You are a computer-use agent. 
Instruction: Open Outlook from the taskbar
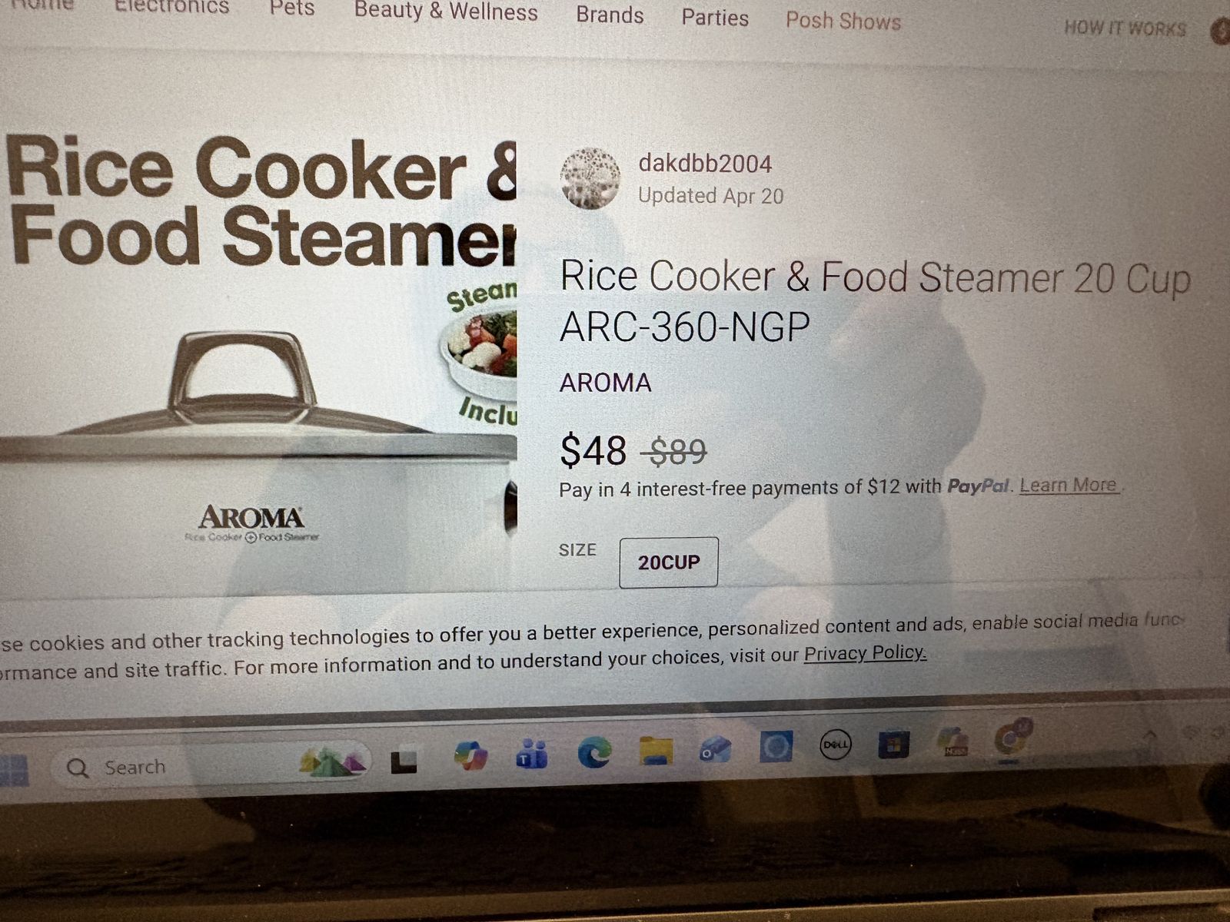[x=715, y=748]
